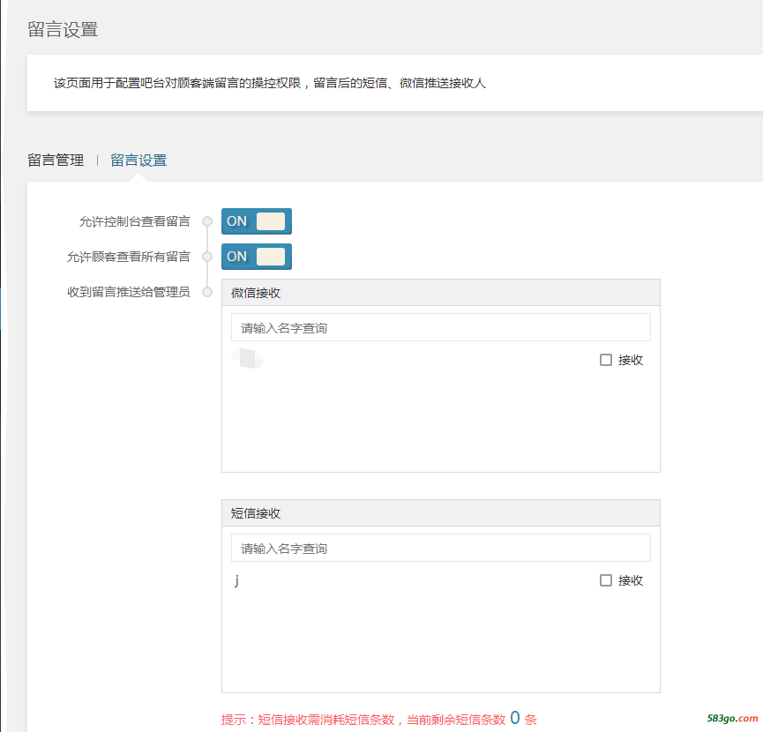The height and width of the screenshot is (732, 763).
Task: Toggle the 允许控制台查看留言 ON switch
Action: [257, 221]
